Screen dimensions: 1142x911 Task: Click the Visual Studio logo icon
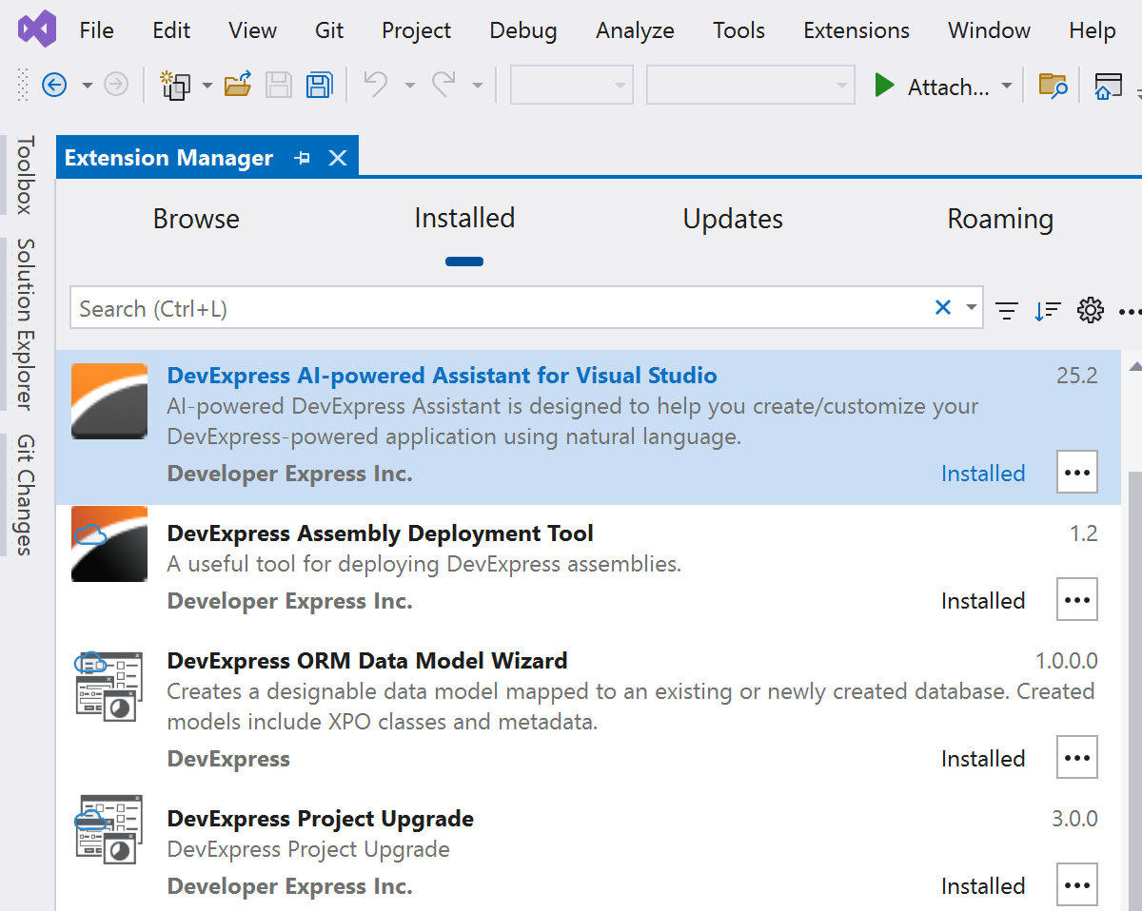tap(36, 29)
